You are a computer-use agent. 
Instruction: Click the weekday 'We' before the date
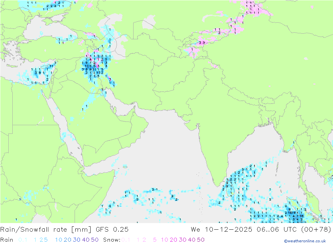pos(195,230)
